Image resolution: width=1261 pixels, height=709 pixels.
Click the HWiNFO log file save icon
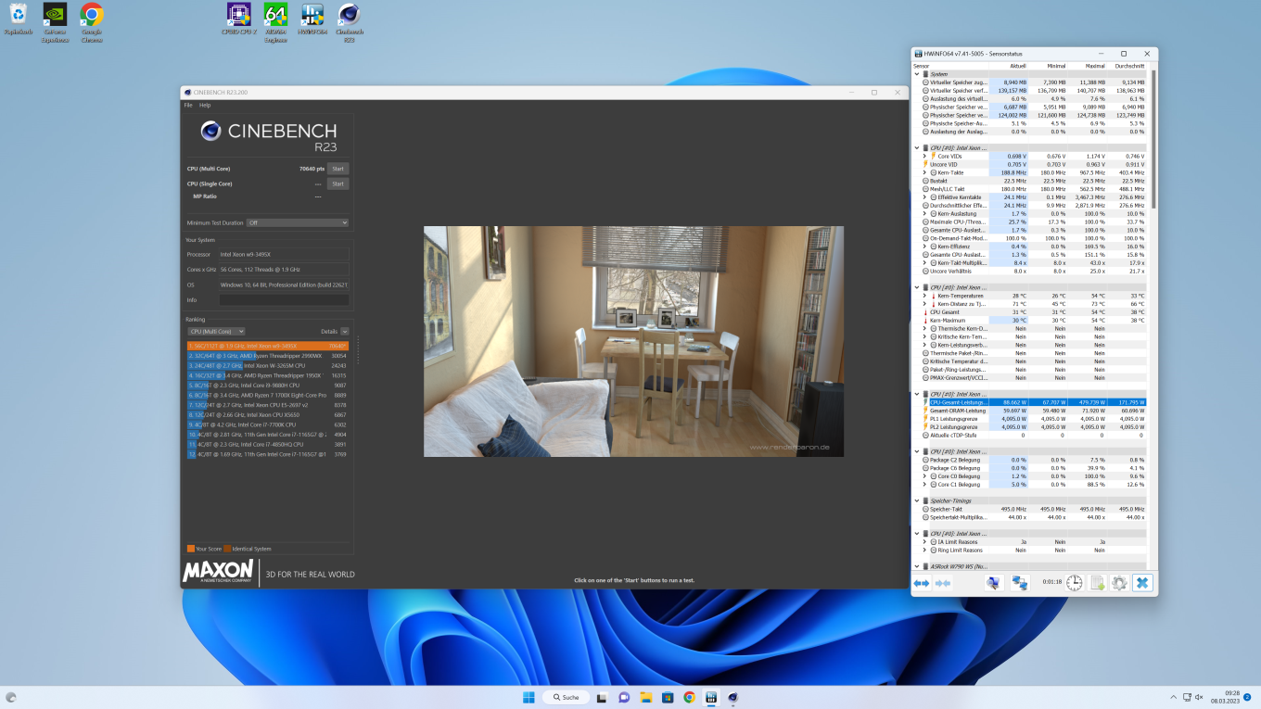(1097, 583)
